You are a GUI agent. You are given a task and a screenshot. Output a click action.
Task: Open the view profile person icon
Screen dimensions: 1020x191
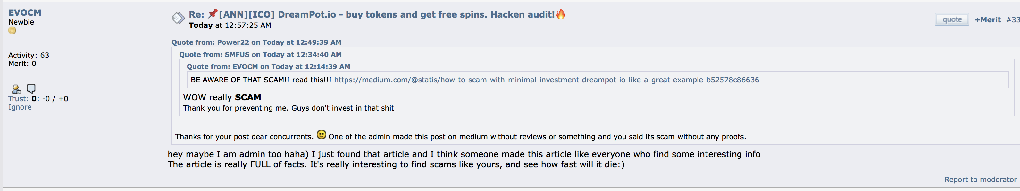click(16, 89)
